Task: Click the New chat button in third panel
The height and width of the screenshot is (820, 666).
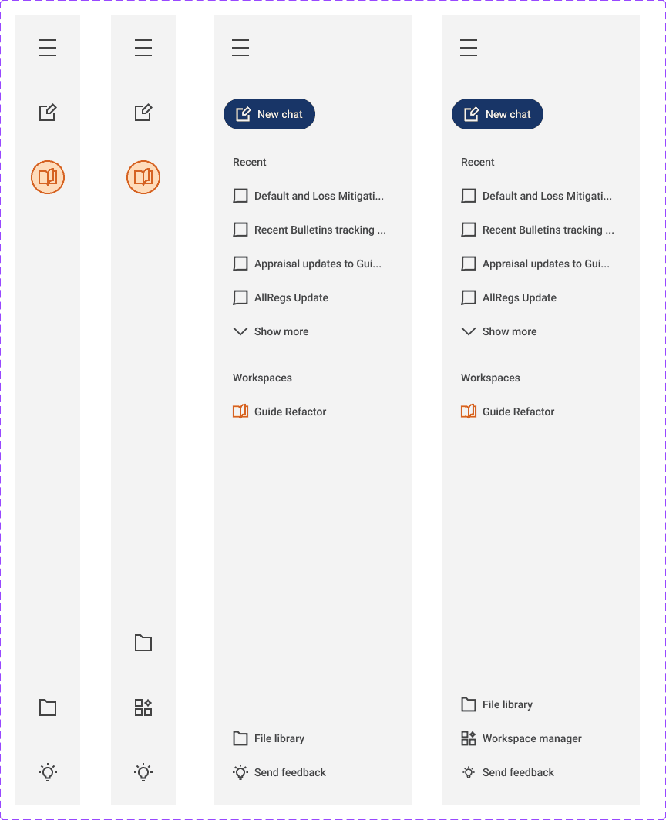Action: click(269, 113)
